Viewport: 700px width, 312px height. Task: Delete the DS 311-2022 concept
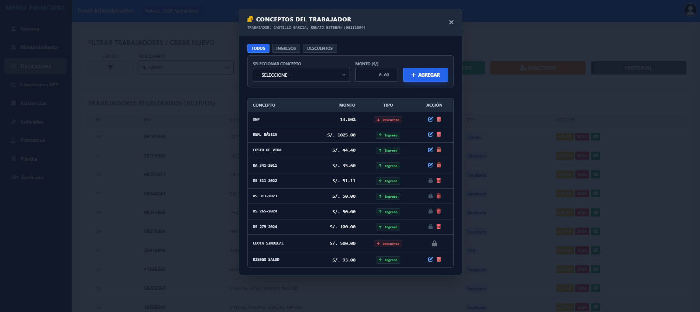pos(439,181)
